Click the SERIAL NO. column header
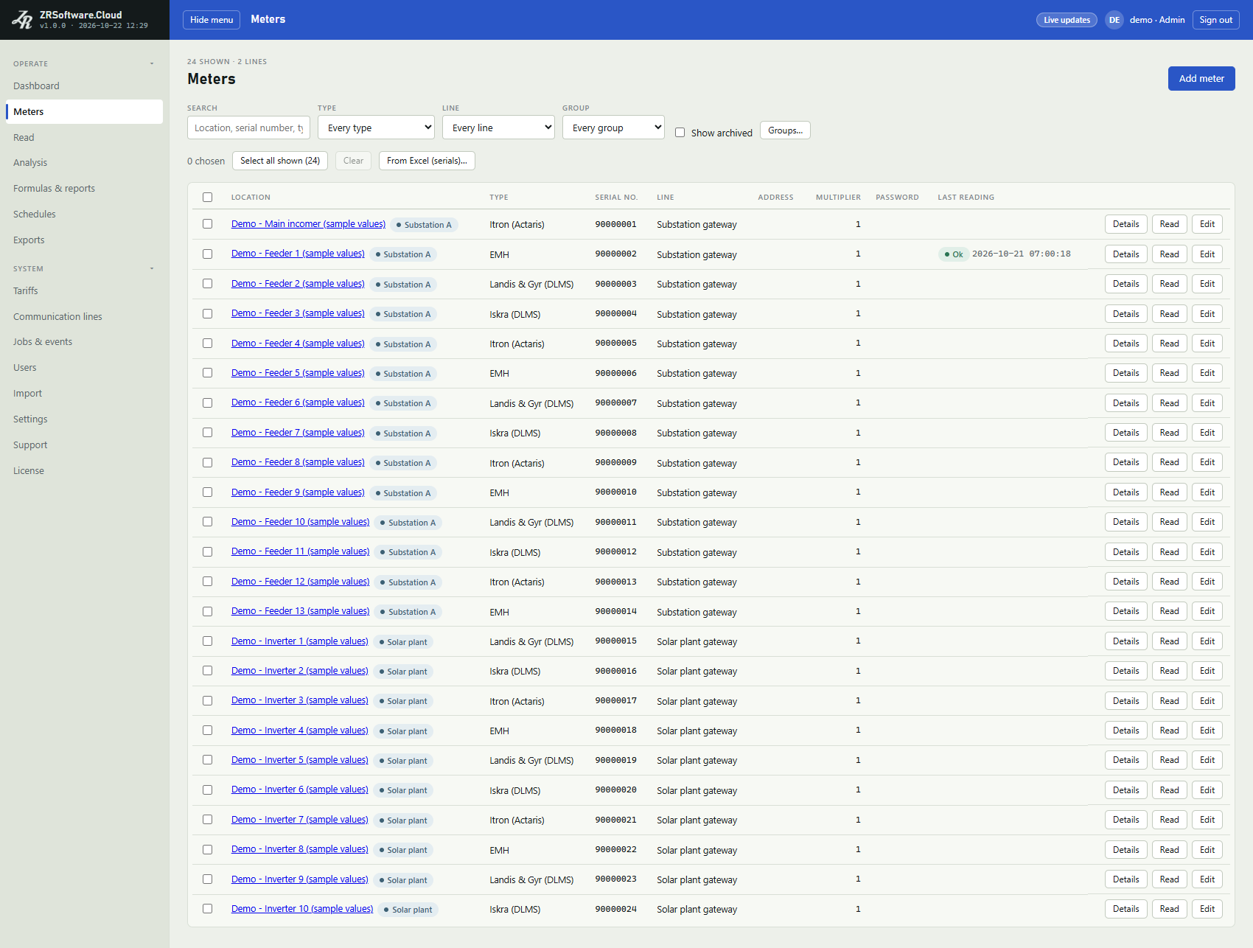The width and height of the screenshot is (1253, 948). point(616,198)
